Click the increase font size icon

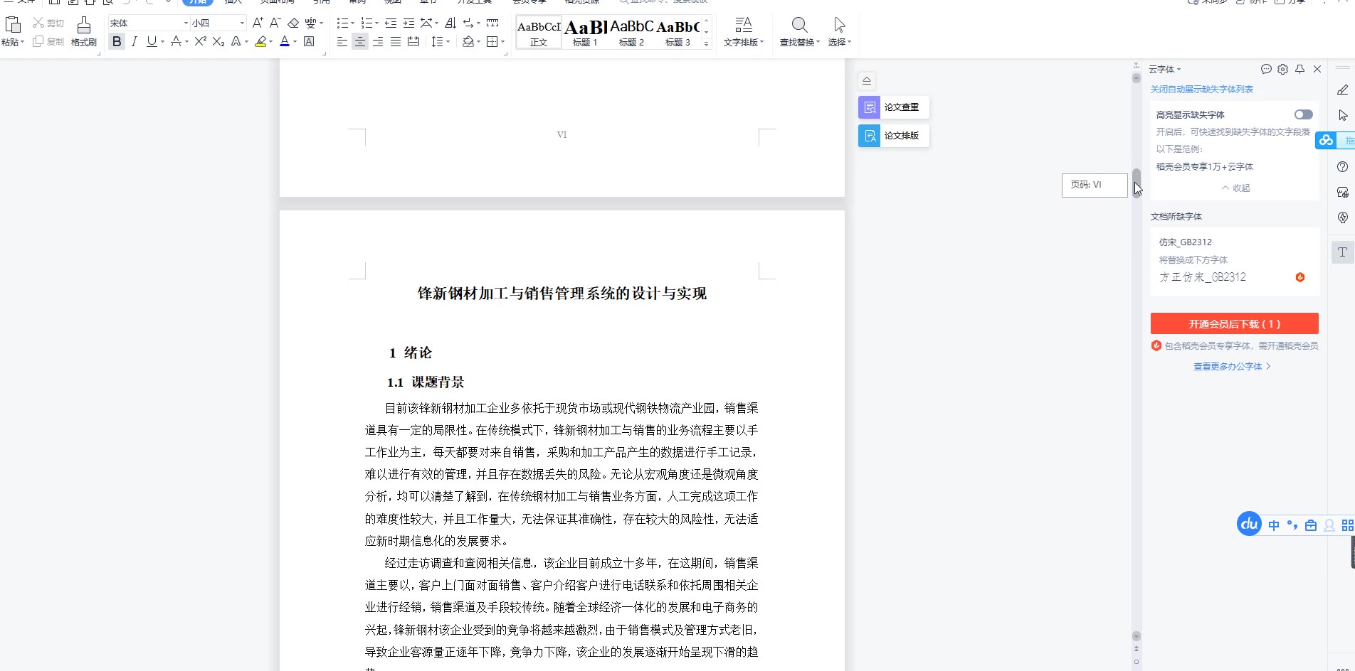[258, 23]
